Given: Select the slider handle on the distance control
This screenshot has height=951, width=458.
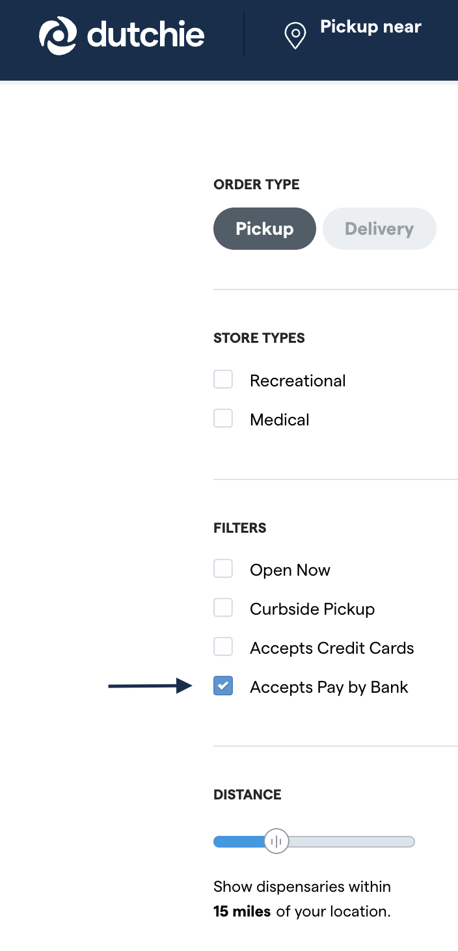Looking at the screenshot, I should click(x=276, y=841).
